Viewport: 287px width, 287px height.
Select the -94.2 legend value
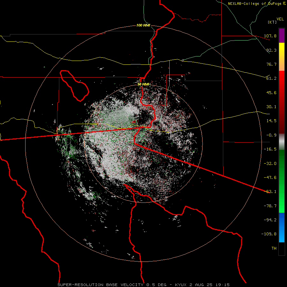270,220
